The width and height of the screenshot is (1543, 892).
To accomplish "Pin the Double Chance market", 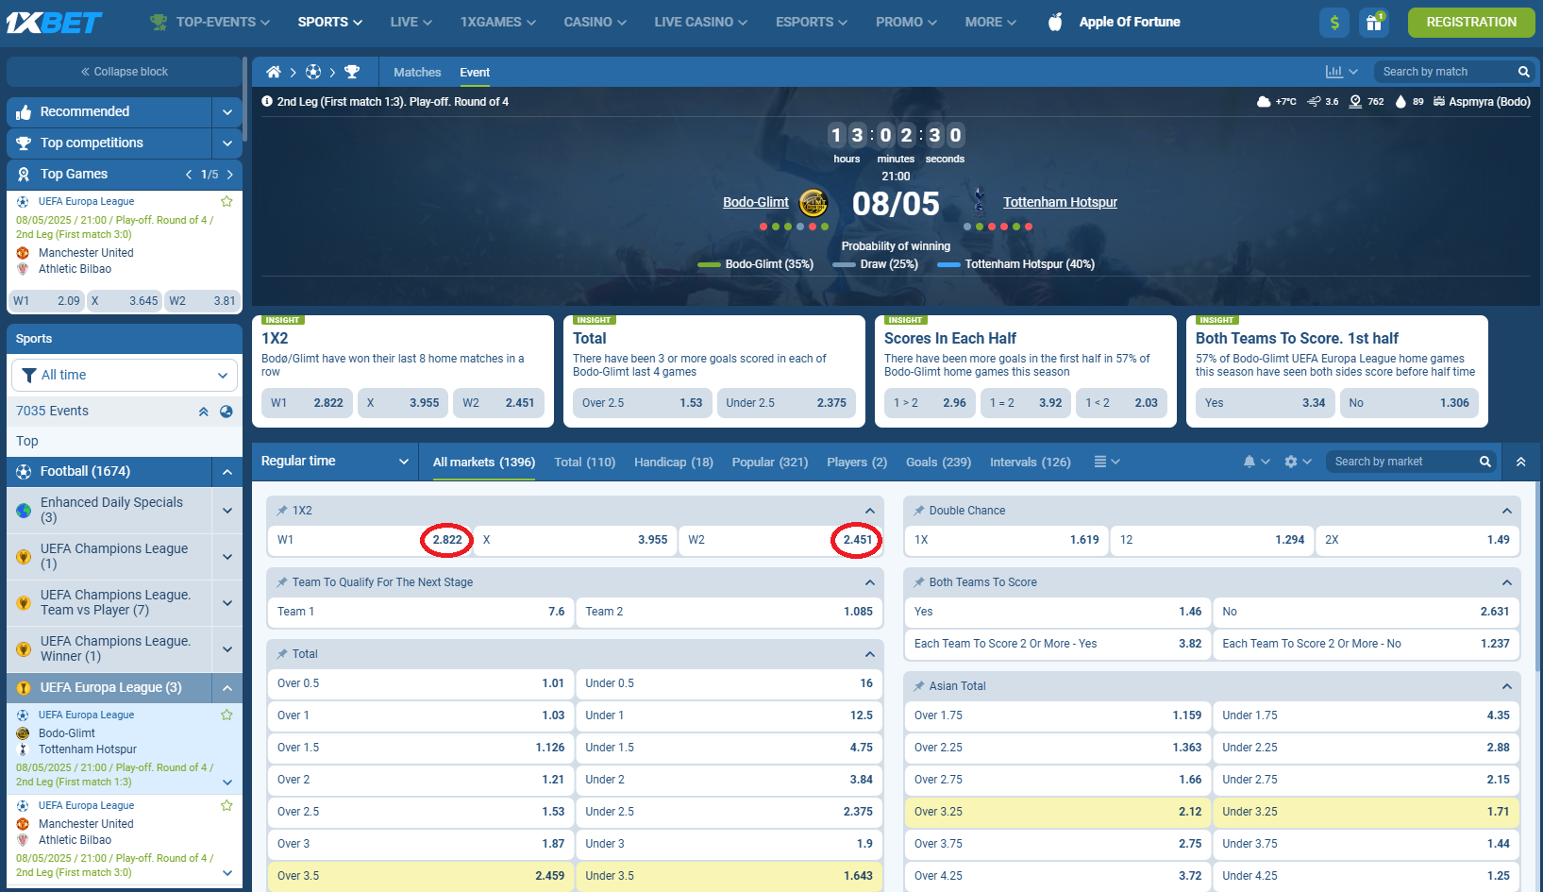I will coord(918,511).
